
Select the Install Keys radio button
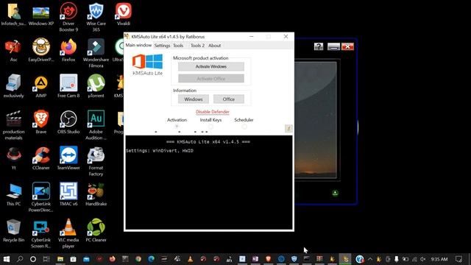[210, 127]
